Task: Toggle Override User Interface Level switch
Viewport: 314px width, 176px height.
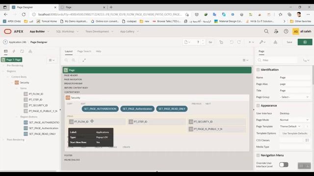Action: [x=284, y=165]
